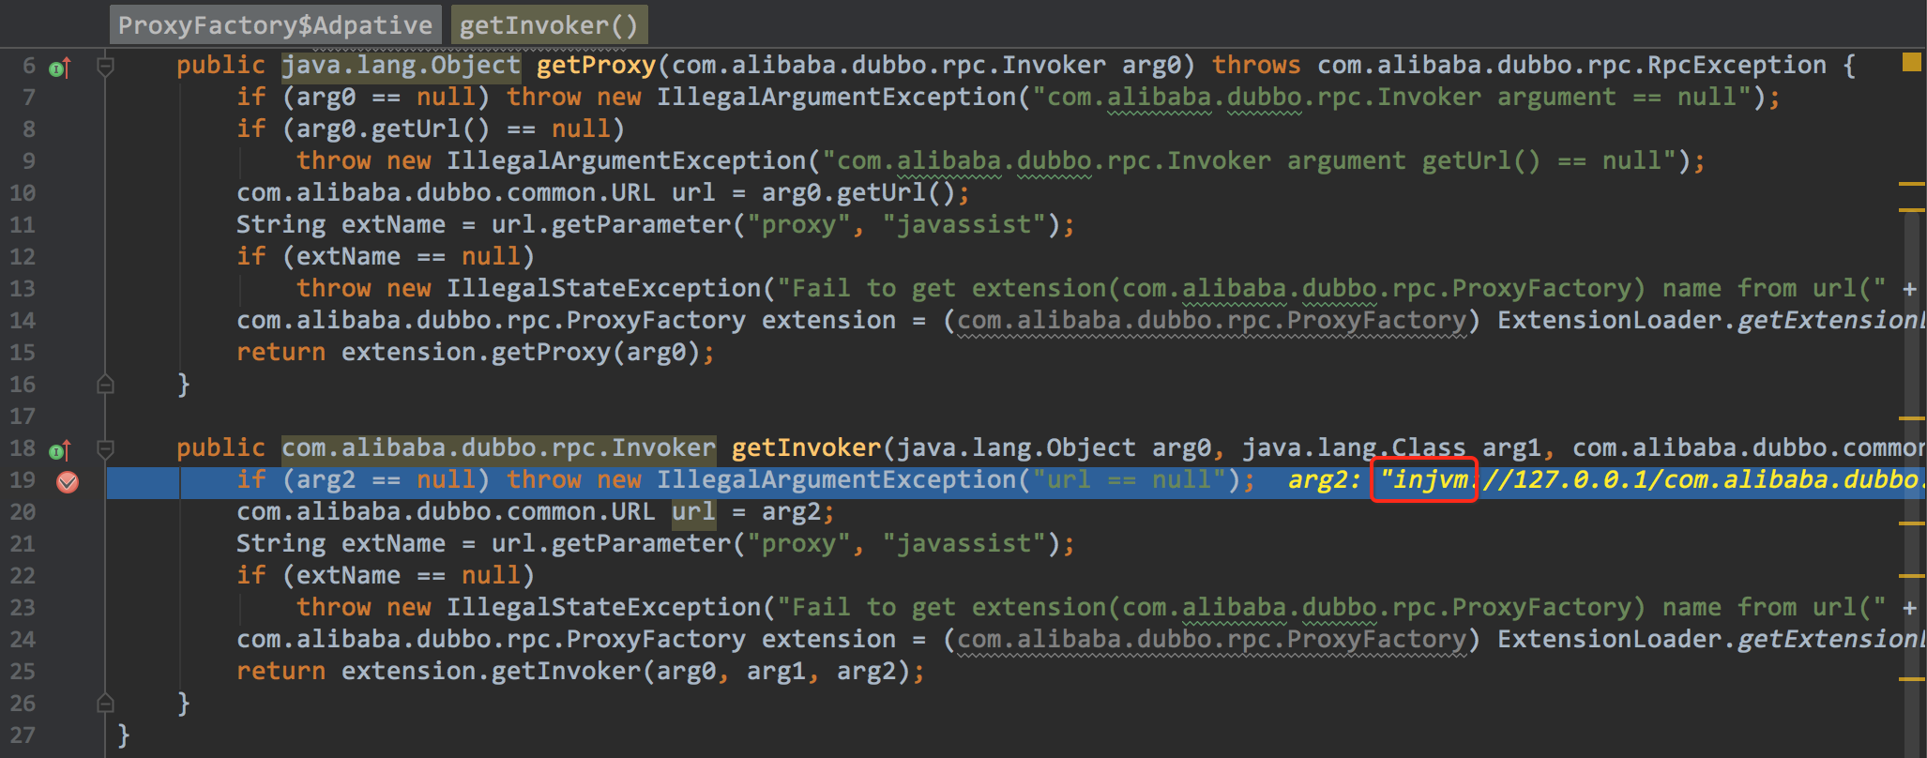Click extension.getProxy(arg0) on line 15
The height and width of the screenshot is (758, 1927).
pos(521,353)
